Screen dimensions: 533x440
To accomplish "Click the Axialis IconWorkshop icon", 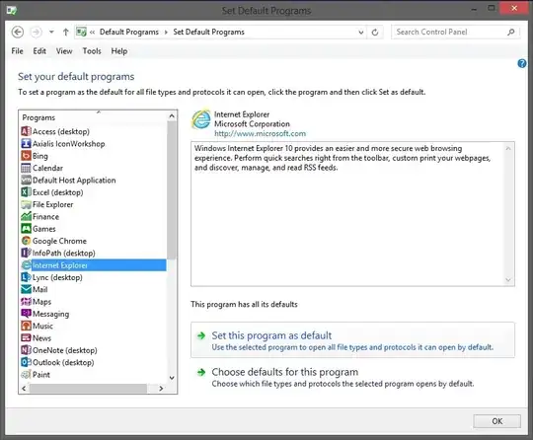I will pyautogui.click(x=27, y=144).
